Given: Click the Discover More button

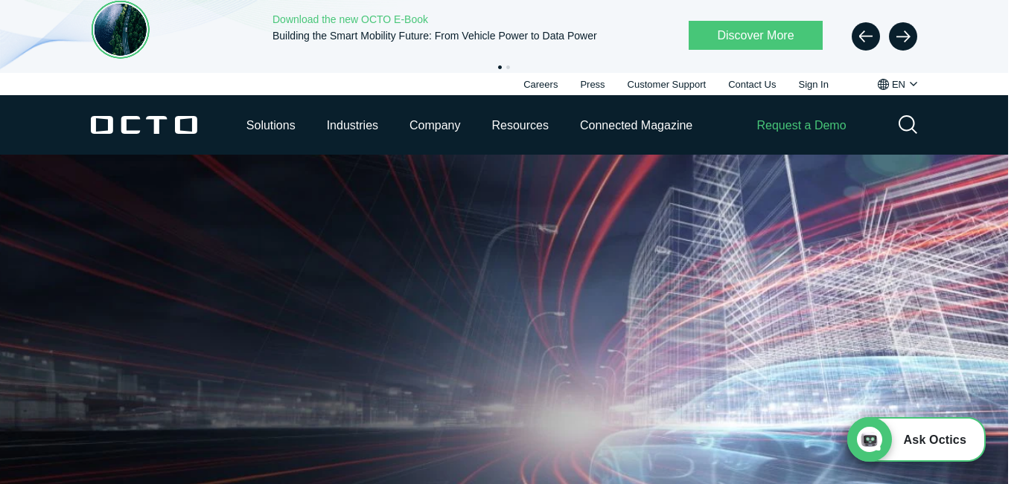Looking at the screenshot, I should [756, 35].
